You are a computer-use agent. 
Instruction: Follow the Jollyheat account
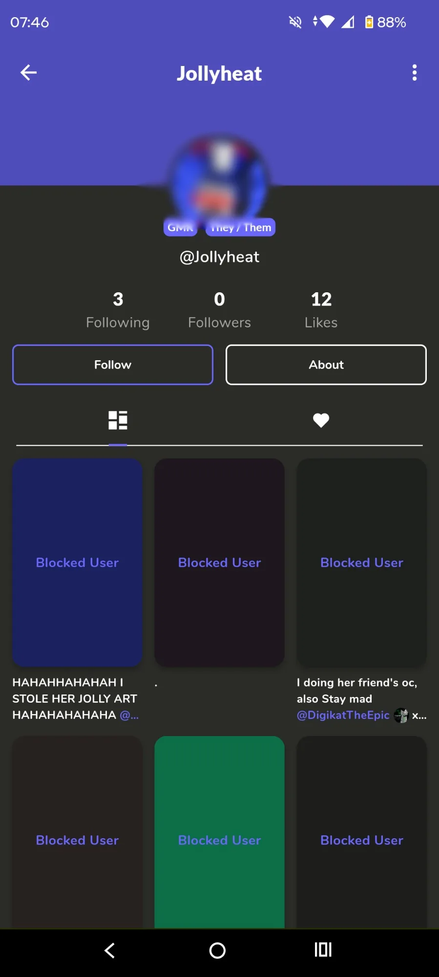point(113,365)
